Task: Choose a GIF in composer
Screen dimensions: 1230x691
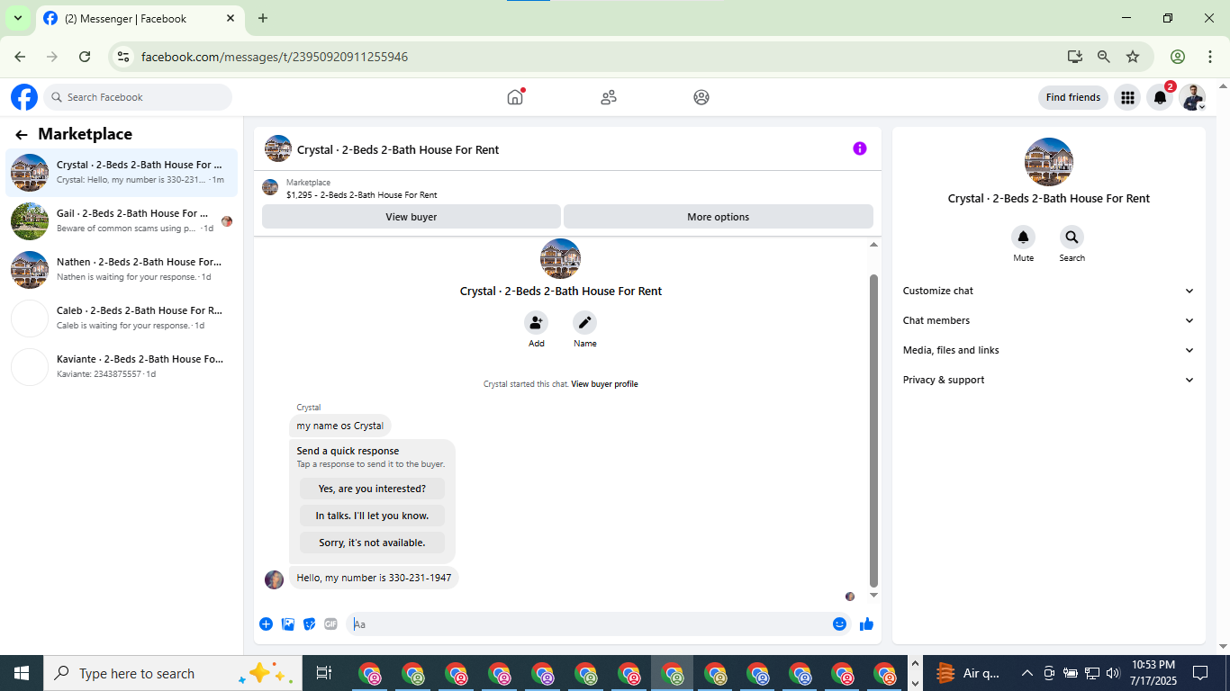Action: pos(330,624)
